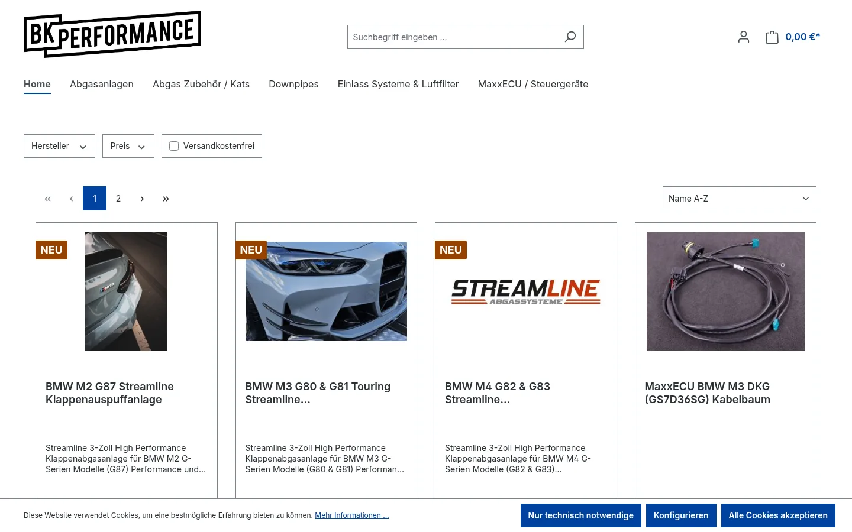Open Streamline Abgassysteme logo image
Image resolution: width=852 pixels, height=532 pixels.
[526, 291]
